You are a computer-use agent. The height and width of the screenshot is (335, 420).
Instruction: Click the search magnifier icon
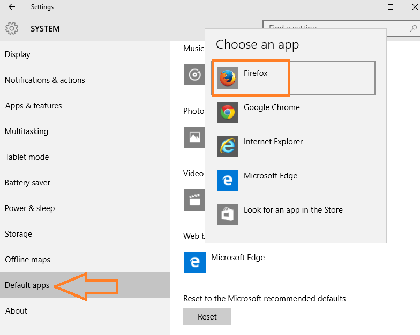(x=414, y=28)
